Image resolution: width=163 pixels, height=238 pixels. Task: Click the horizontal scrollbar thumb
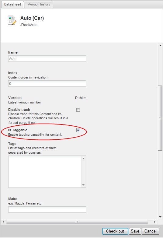coord(77,222)
